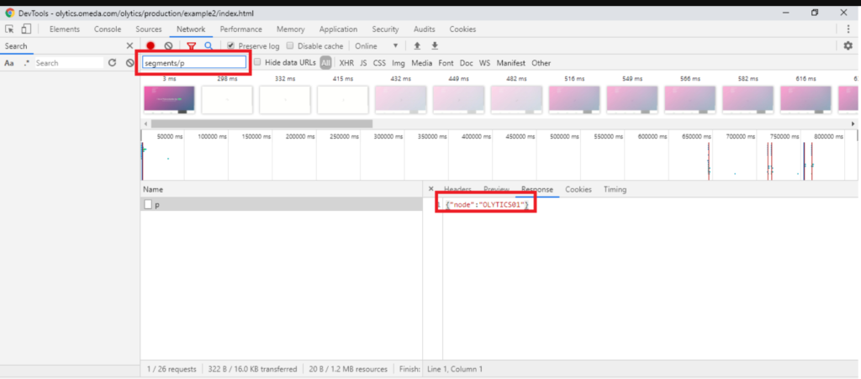This screenshot has width=861, height=379.
Task: Open Network settings gear
Action: click(x=848, y=46)
